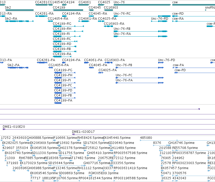Click transcript CG4199-RD

coord(65,46)
